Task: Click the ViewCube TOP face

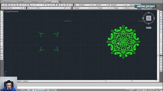Action: [149, 18]
